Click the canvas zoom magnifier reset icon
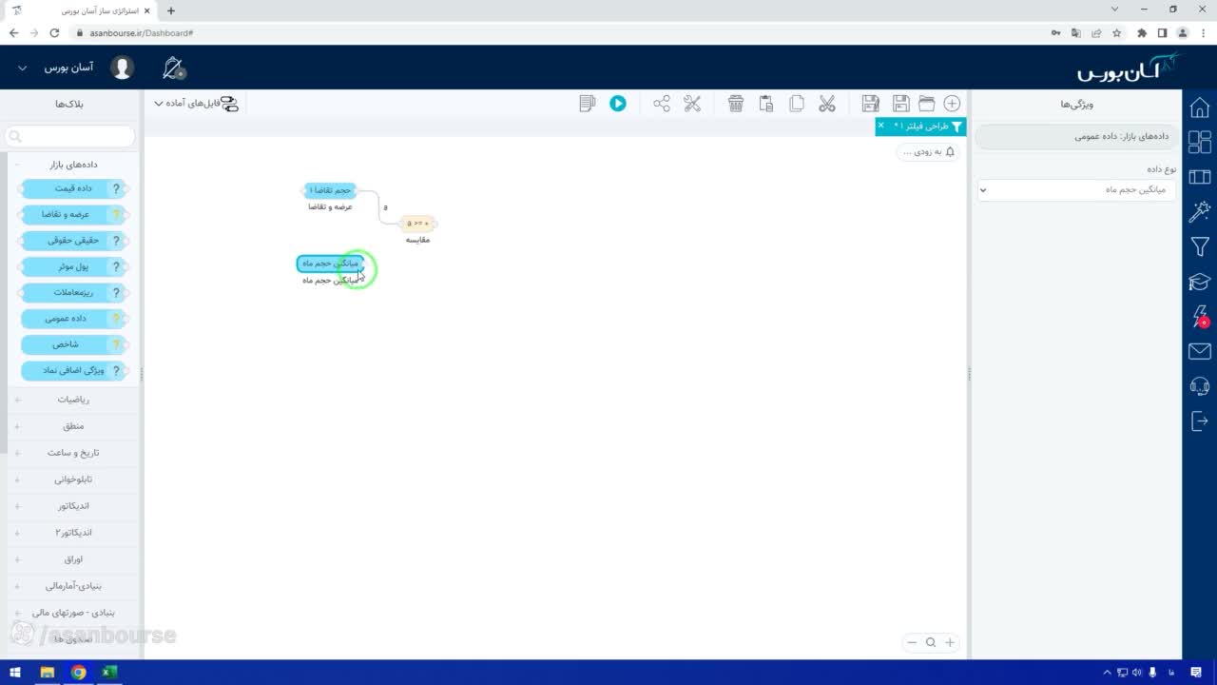 [x=931, y=642]
